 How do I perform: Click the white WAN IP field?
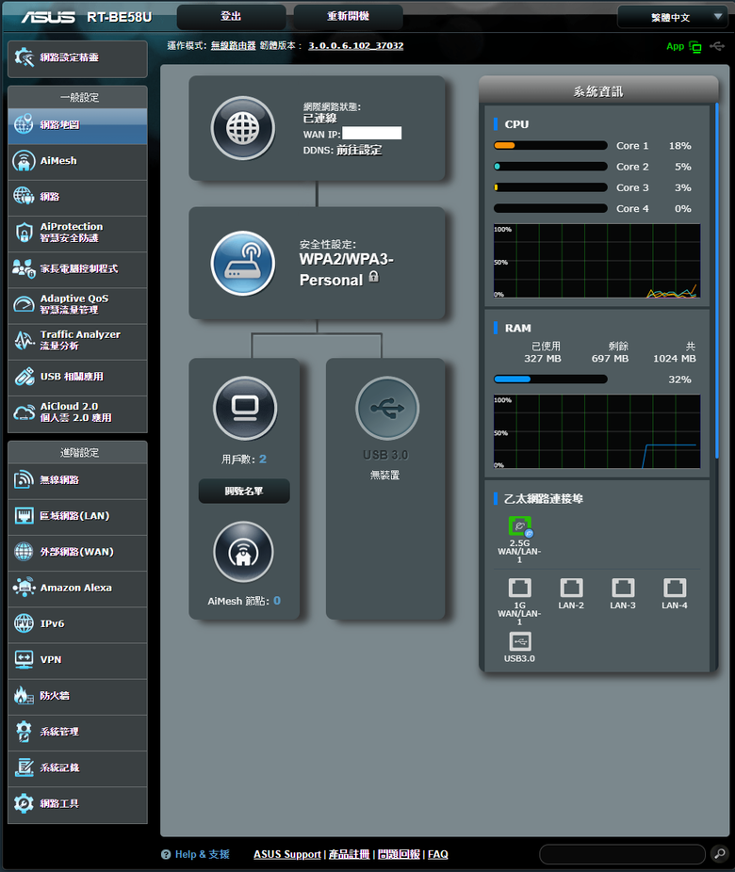tap(371, 133)
